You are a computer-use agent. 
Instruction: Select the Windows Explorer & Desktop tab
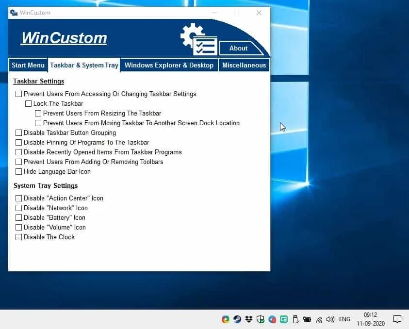pyautogui.click(x=169, y=65)
